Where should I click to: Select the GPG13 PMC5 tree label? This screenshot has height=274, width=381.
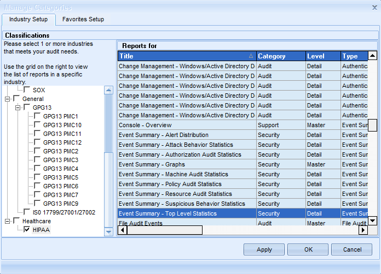(x=61, y=177)
